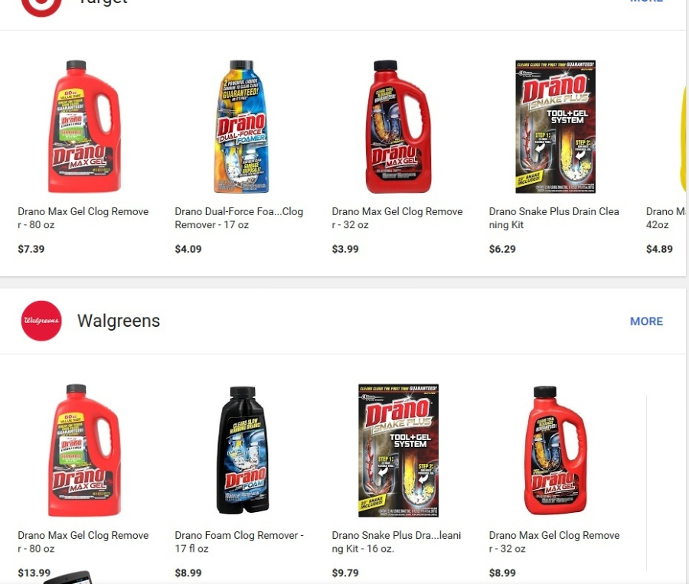Open Target MORE products link
Image resolution: width=689 pixels, height=584 pixels.
coord(646,2)
